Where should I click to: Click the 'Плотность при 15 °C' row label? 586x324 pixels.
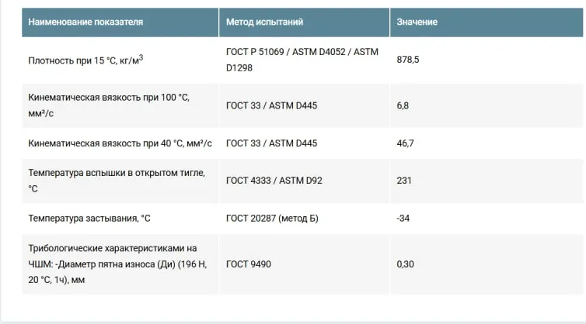pos(85,60)
